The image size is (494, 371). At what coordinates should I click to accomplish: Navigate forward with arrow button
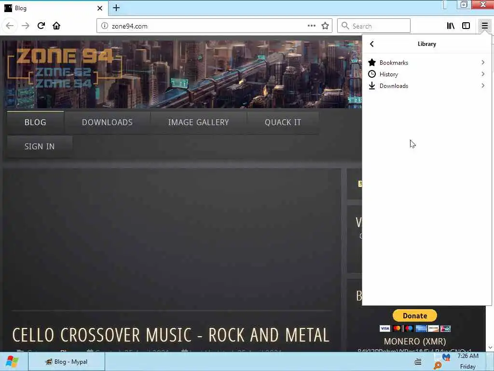point(26,26)
